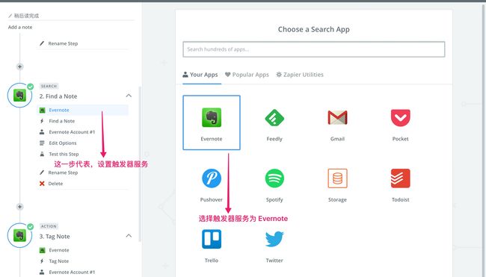Open step 3 Evernote circle icon
Screen dimensions: 486x277
(x=20, y=235)
